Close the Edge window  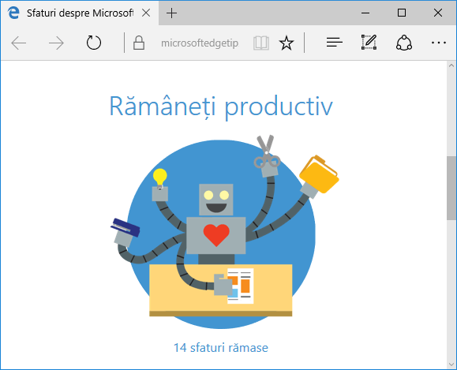[438, 13]
